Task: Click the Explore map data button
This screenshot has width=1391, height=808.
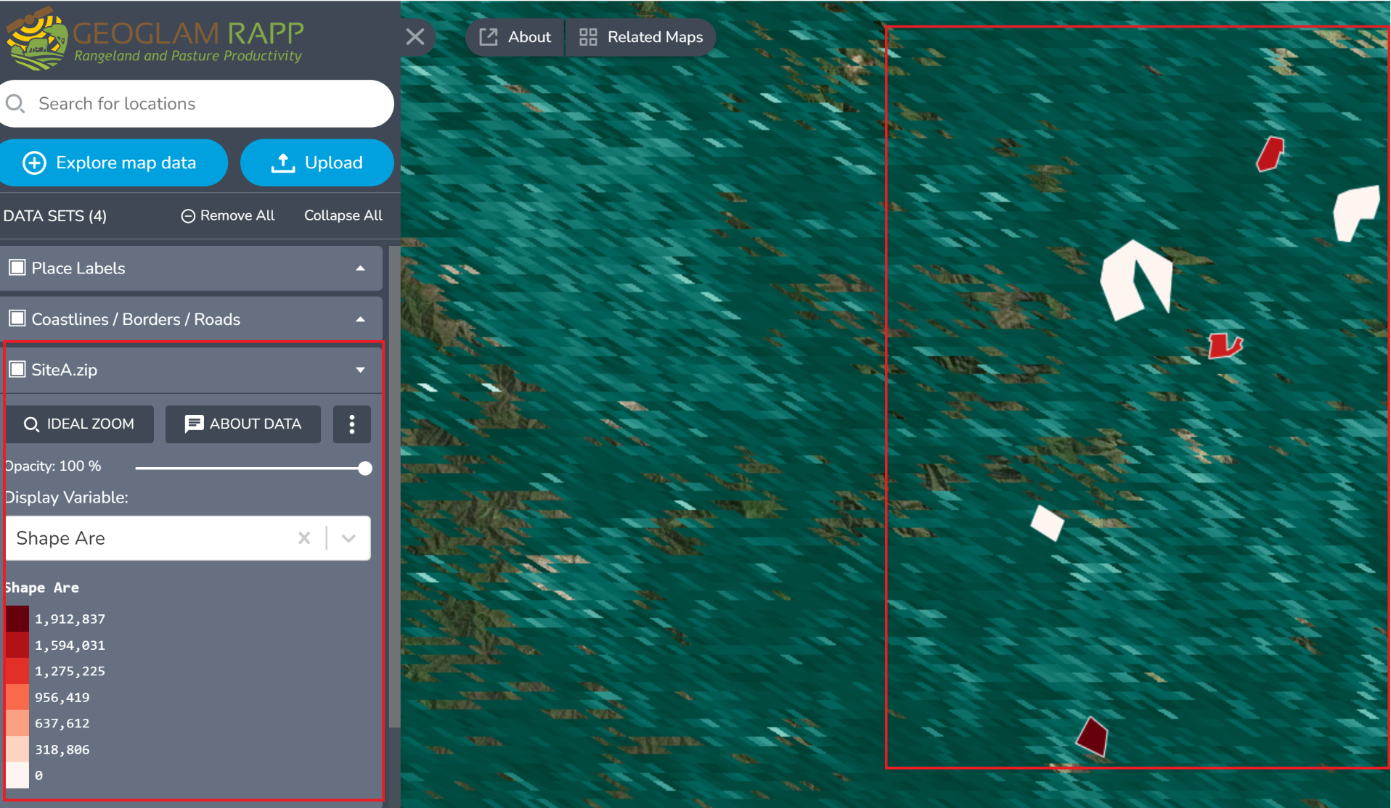Action: [x=113, y=162]
